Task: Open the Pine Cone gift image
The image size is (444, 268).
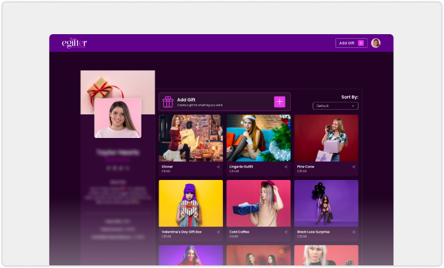Action: tap(326, 138)
